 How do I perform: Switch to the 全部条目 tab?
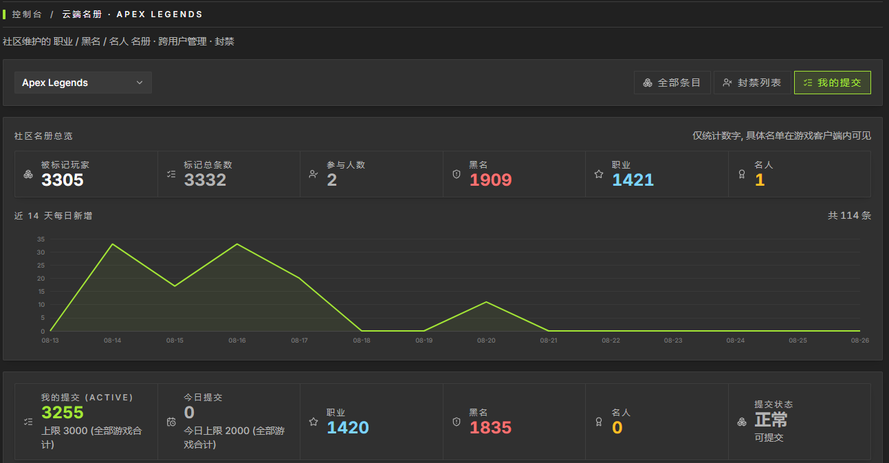672,83
